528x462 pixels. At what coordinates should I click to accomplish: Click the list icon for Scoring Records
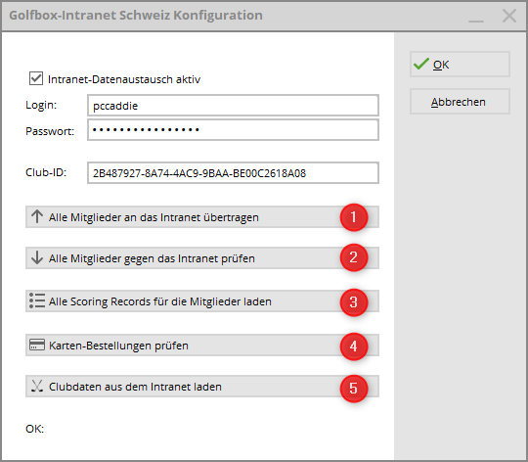[37, 300]
